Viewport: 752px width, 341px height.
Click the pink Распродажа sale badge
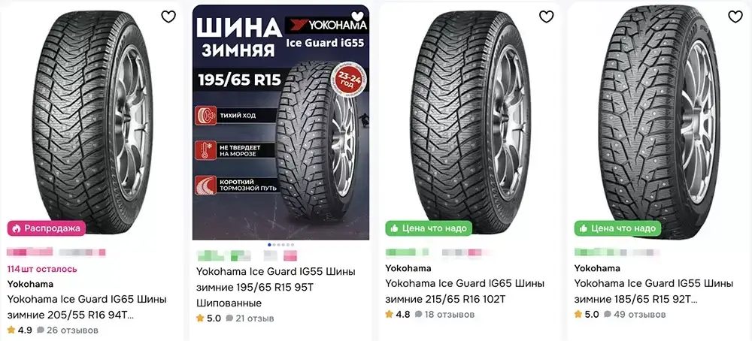pos(47,228)
